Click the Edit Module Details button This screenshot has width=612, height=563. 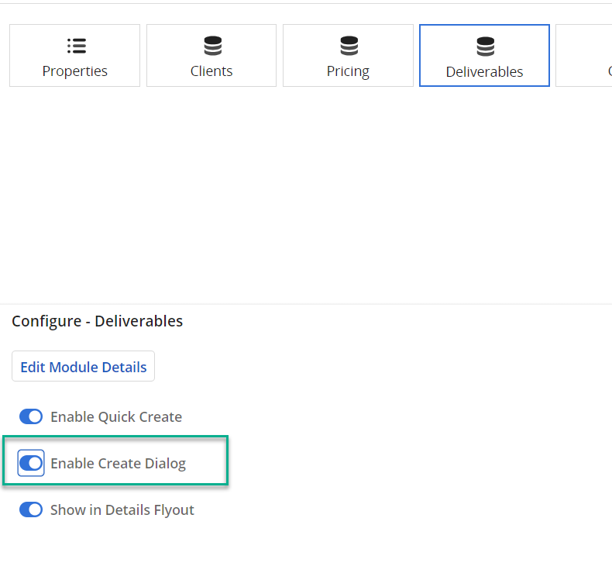point(83,367)
